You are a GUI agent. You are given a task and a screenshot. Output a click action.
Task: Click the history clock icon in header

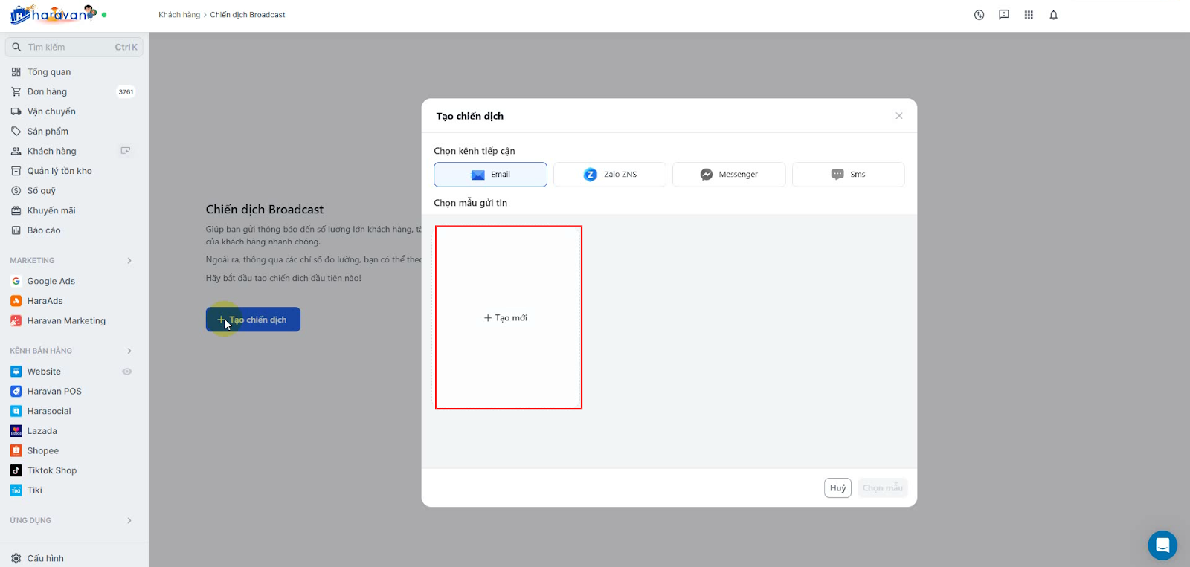pos(979,15)
